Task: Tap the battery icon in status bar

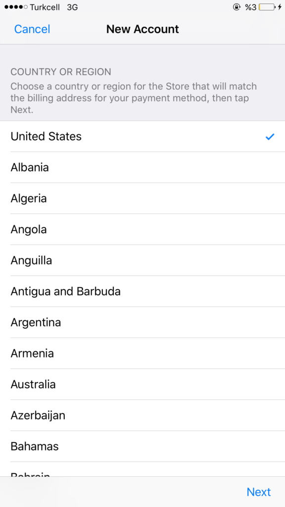Action: tap(267, 7)
